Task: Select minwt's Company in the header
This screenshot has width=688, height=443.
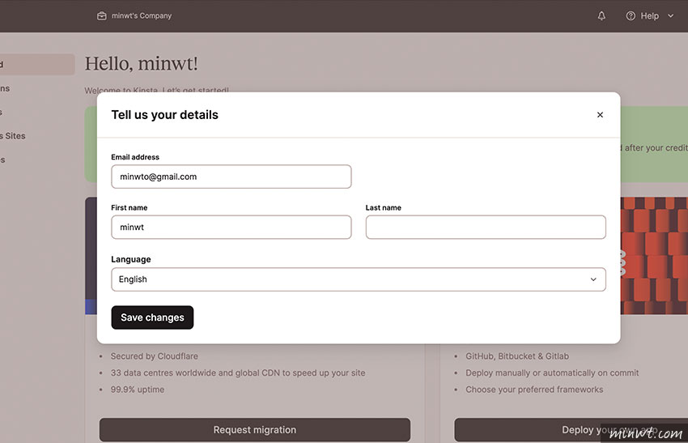Action: [x=142, y=16]
